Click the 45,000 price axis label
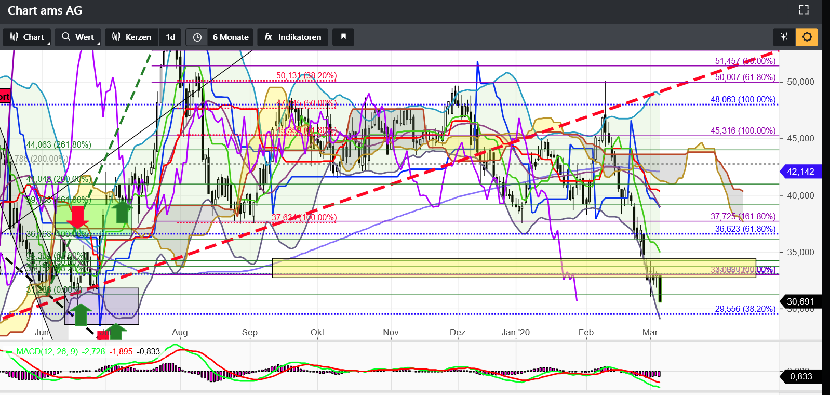830x395 pixels. (x=800, y=138)
